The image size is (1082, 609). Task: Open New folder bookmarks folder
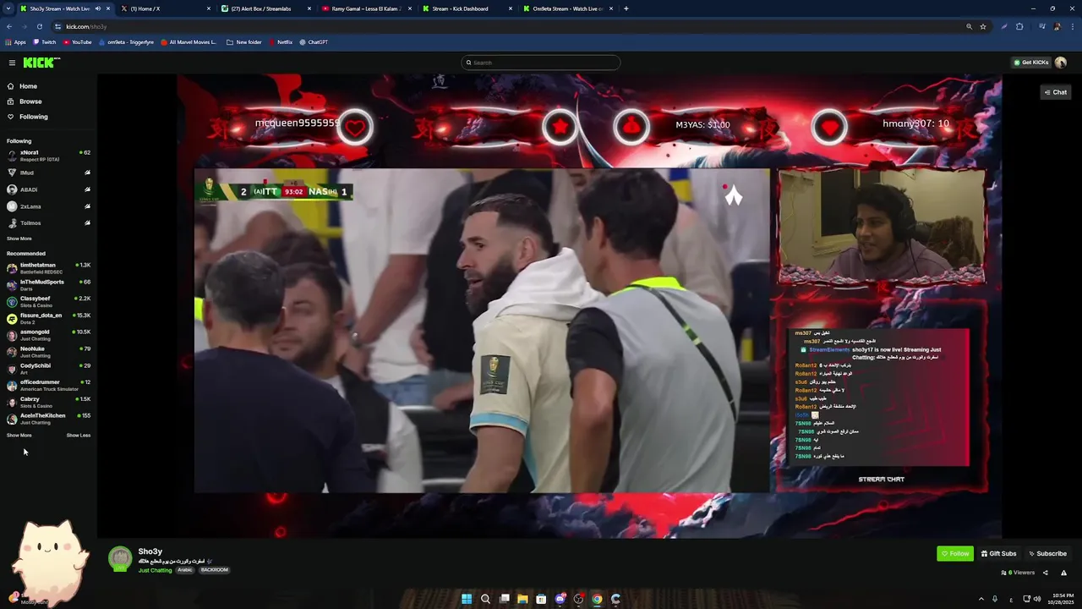pos(244,41)
